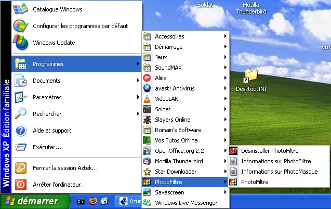331x209 pixels.
Task: Click the Firefox icon in quick launch
Action: point(93,201)
